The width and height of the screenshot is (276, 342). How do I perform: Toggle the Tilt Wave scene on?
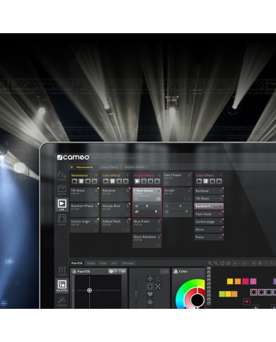point(96,199)
